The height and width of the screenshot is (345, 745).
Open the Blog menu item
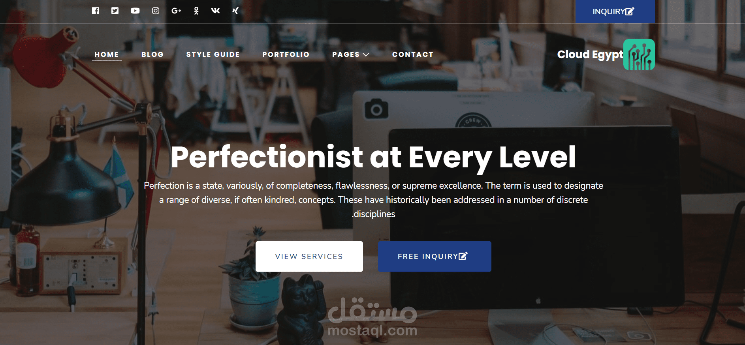point(152,54)
